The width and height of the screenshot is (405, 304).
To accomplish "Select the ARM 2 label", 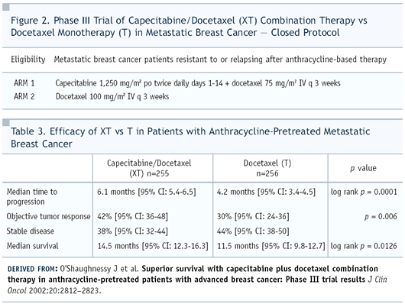I will [24, 96].
